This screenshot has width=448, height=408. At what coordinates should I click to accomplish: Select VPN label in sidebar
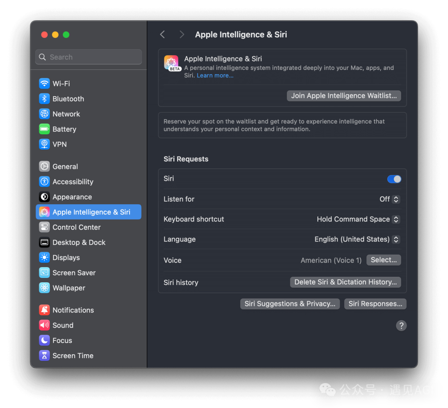[x=59, y=144]
